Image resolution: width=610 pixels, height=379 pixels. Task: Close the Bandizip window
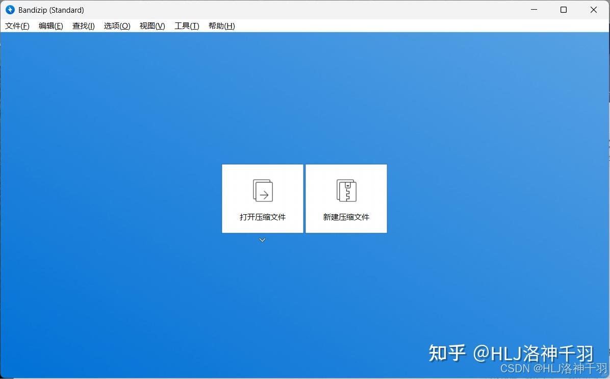[x=594, y=10]
